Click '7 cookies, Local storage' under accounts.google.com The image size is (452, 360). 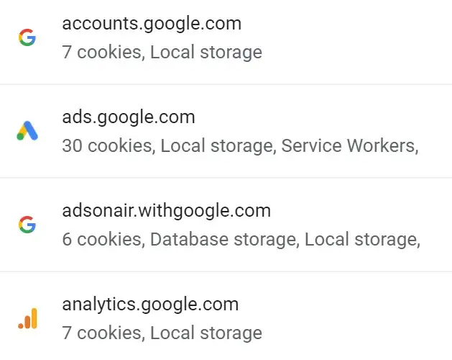[x=162, y=52]
